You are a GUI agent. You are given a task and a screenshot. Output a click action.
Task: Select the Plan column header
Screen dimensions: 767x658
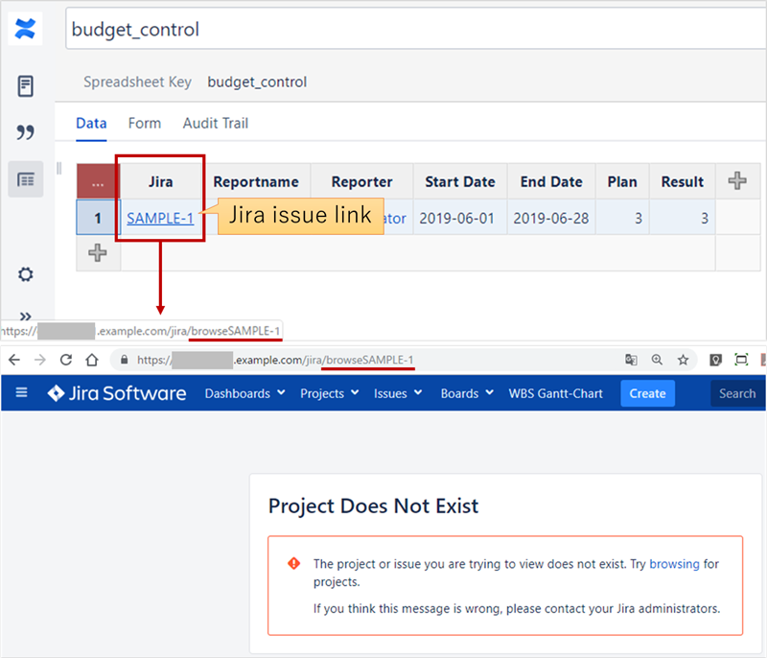(622, 181)
